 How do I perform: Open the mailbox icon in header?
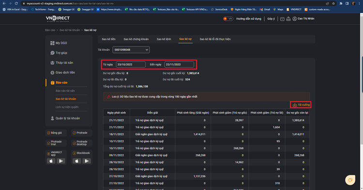point(282,19)
